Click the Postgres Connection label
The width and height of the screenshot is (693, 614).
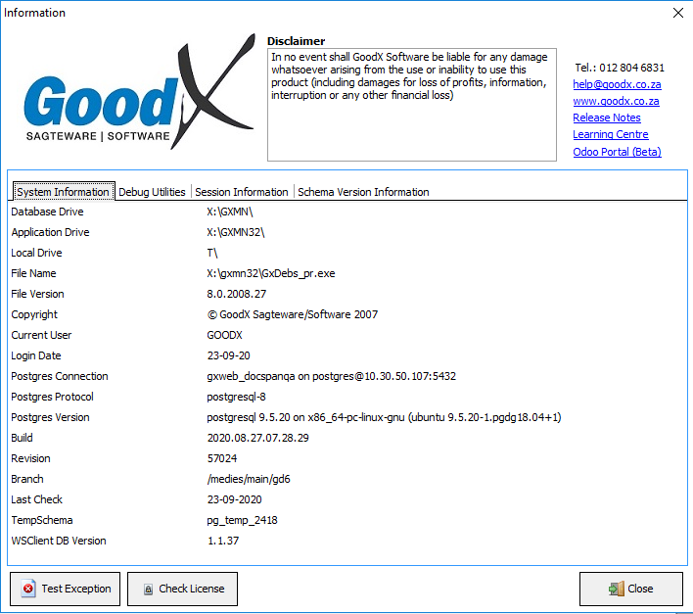tap(60, 376)
